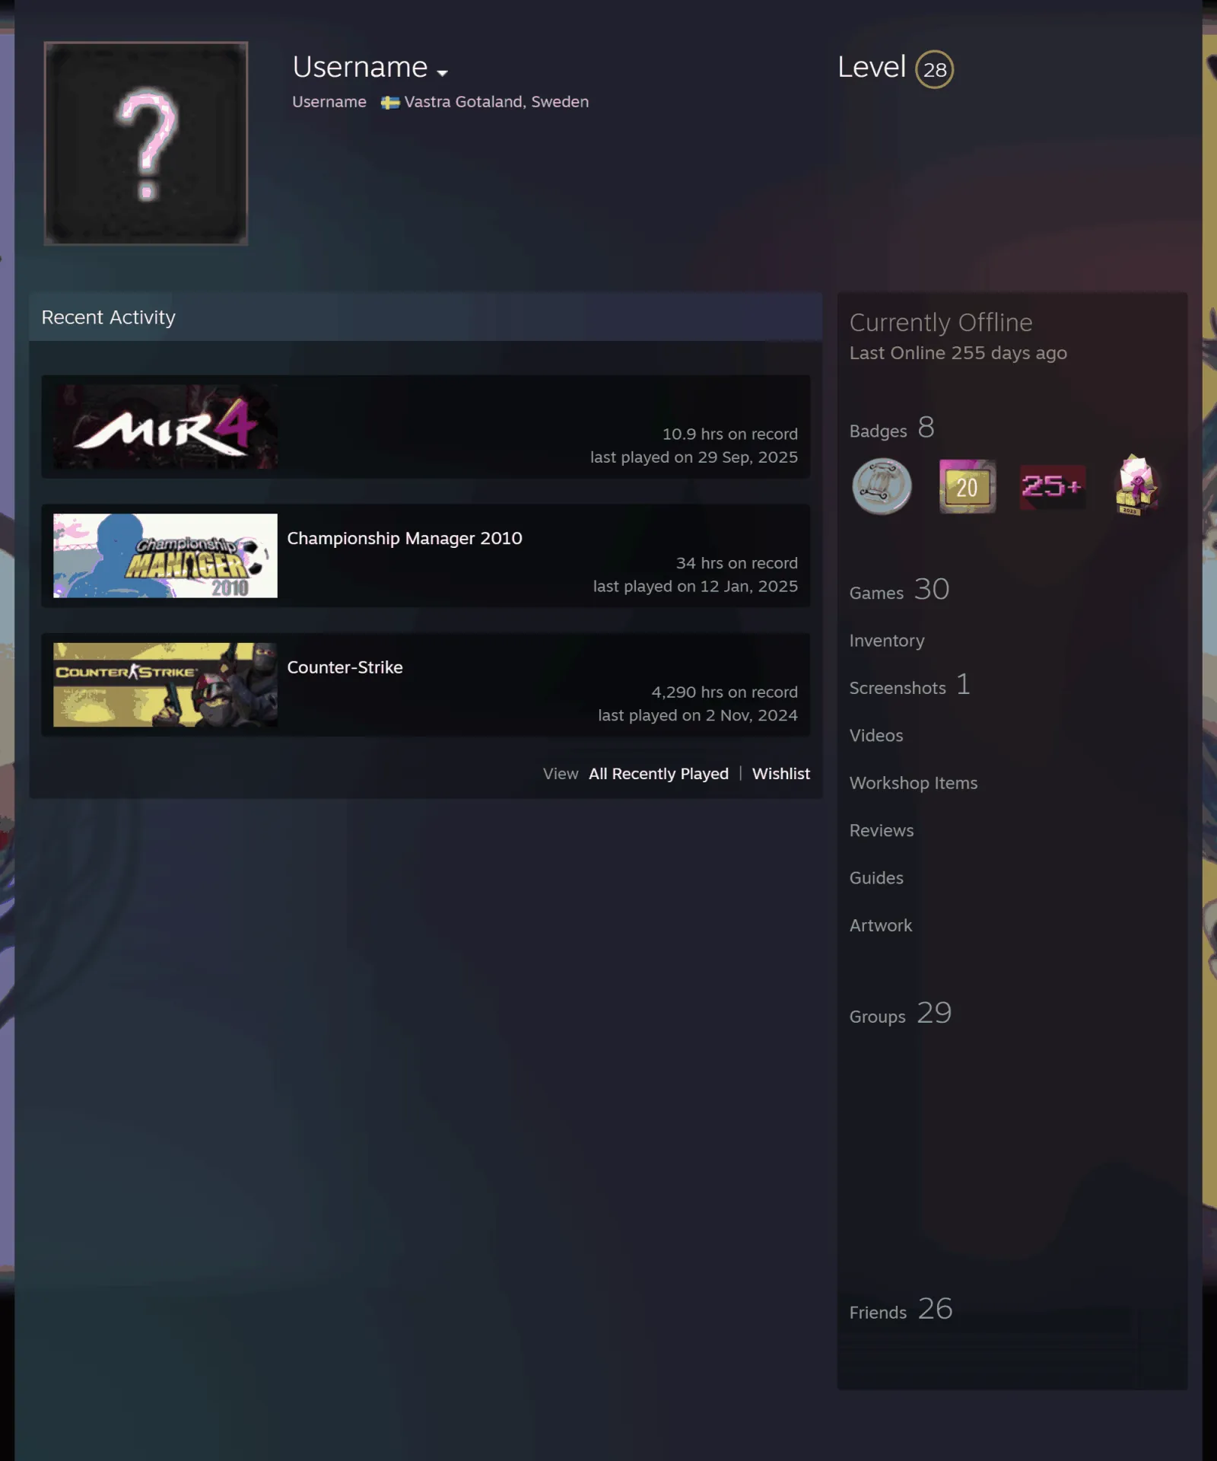Click 'Last Online 255 days ago' text

point(958,353)
